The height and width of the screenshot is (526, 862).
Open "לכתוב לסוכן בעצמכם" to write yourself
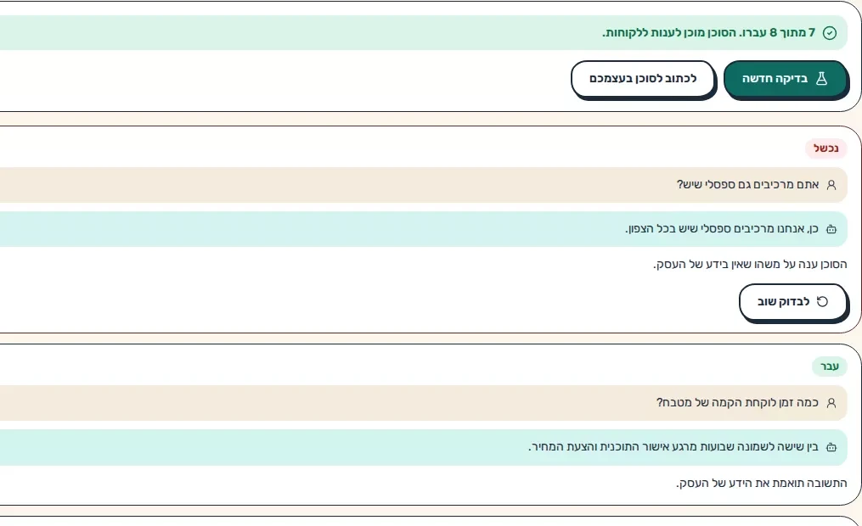643,79
